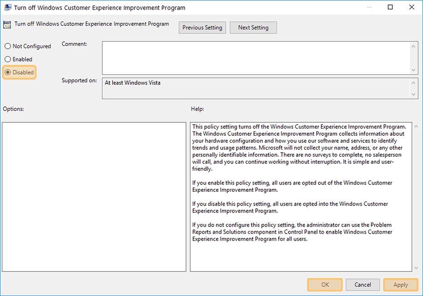423x296 pixels.
Task: Click the Options pane
Action: click(x=94, y=197)
